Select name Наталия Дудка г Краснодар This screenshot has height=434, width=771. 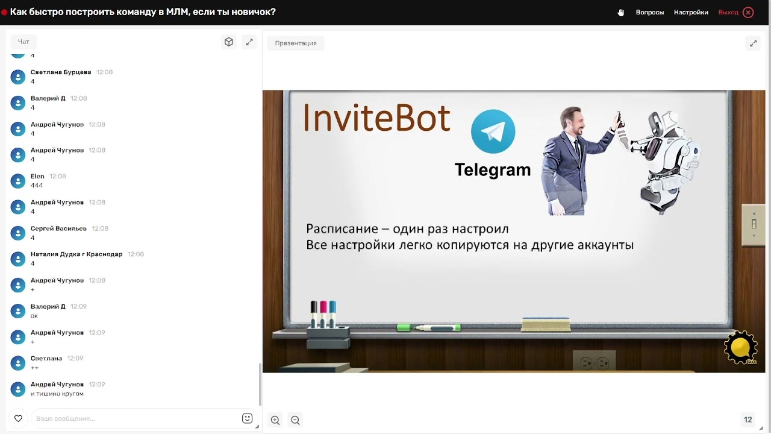coord(76,254)
